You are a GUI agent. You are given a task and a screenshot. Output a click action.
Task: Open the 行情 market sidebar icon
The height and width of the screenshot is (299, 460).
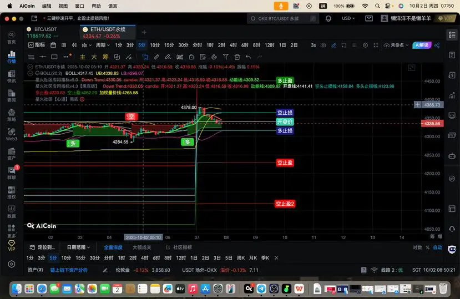(x=12, y=57)
